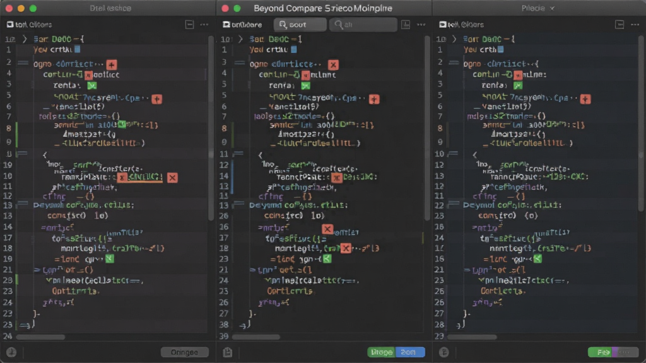Collapse the fold marker at middle pane line 3
The height and width of the screenshot is (363, 646).
[x=239, y=63]
